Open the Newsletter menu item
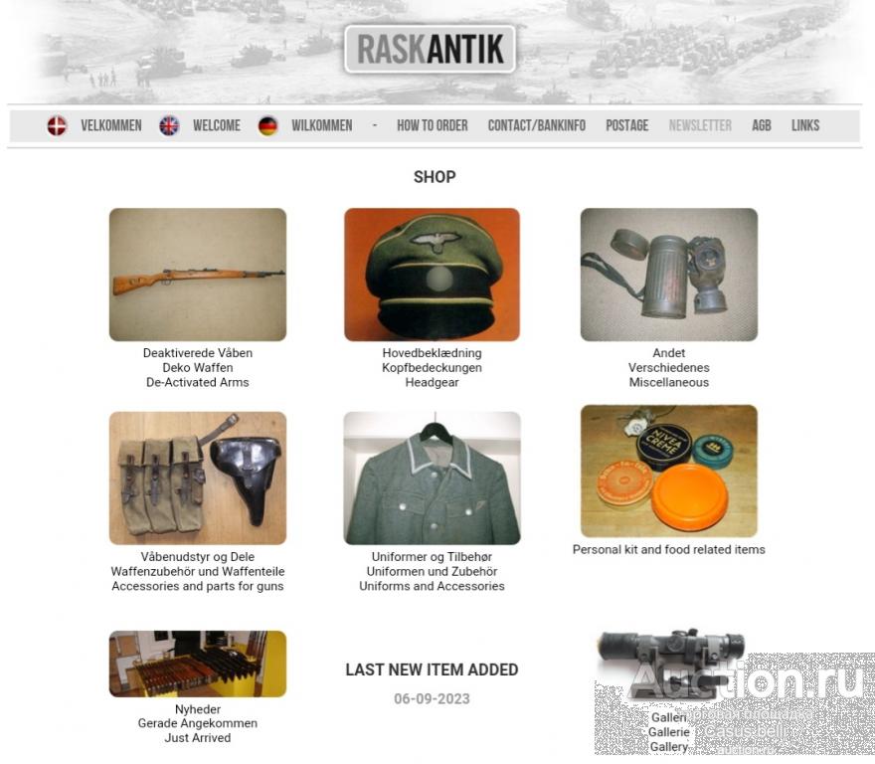The width and height of the screenshot is (875, 764). point(700,125)
